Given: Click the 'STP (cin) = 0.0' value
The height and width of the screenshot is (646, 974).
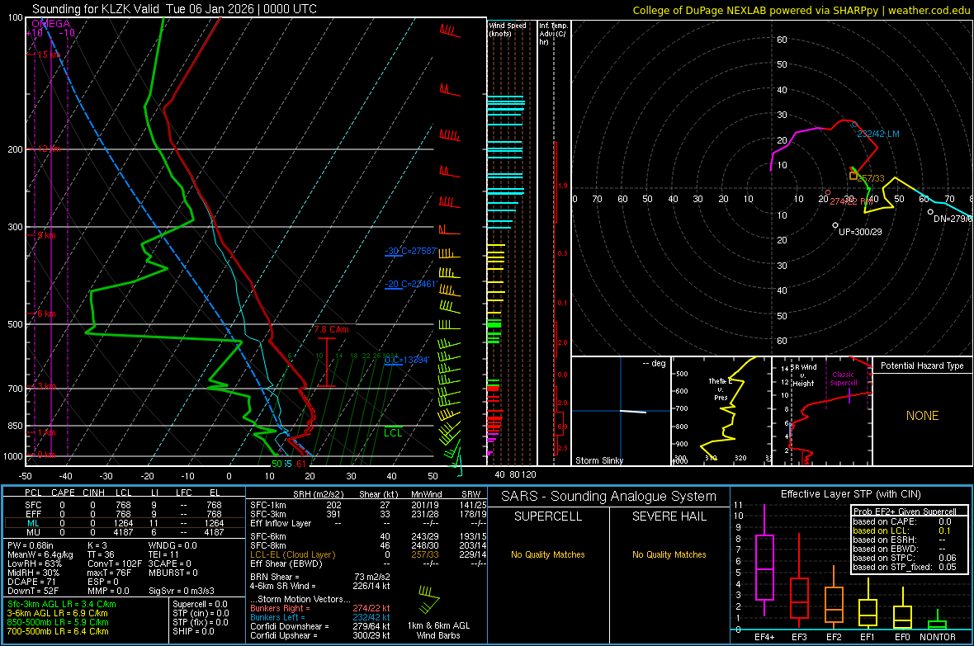Looking at the screenshot, I should coord(201,613).
